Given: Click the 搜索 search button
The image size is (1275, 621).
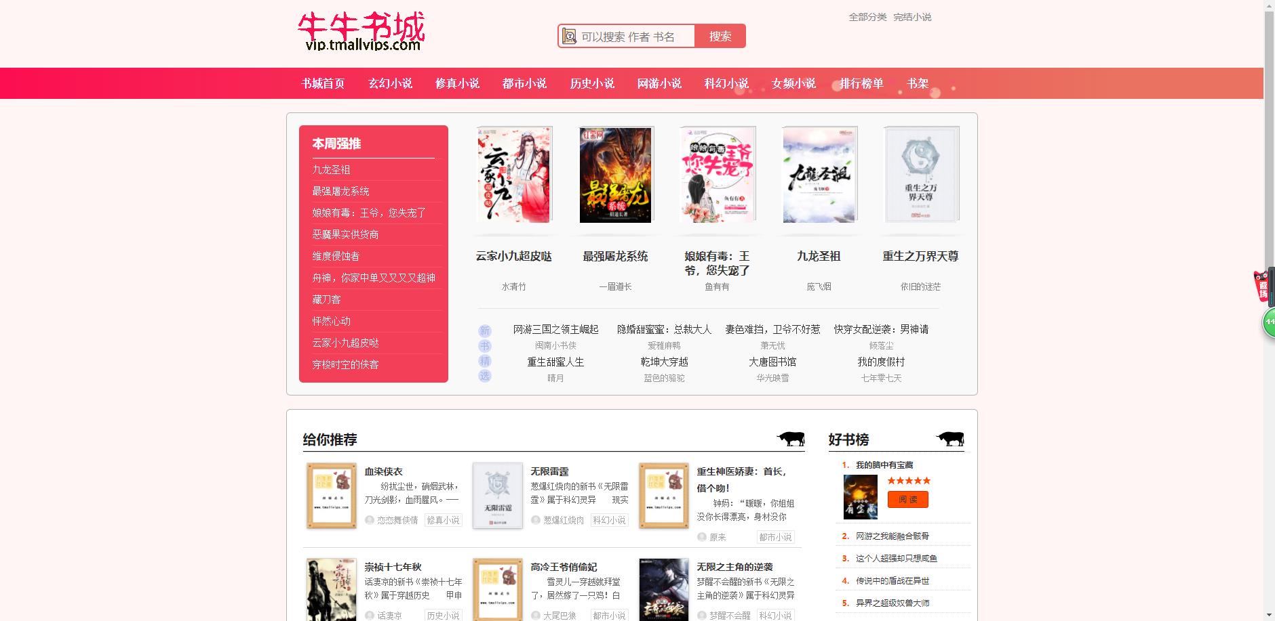Looking at the screenshot, I should 720,37.
